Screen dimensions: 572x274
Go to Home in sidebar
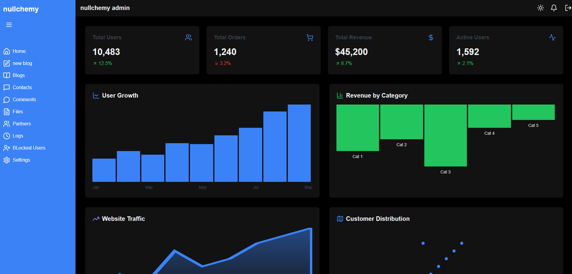click(x=19, y=51)
